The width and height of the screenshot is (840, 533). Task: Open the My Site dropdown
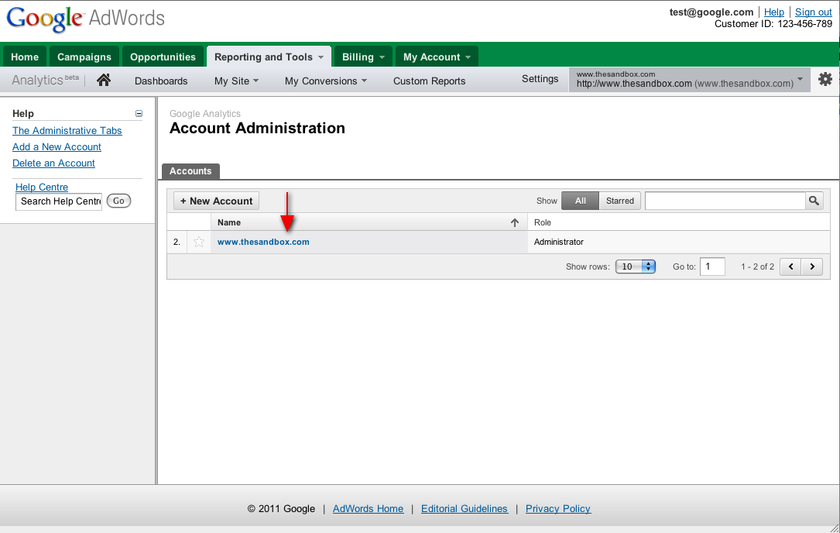click(237, 81)
